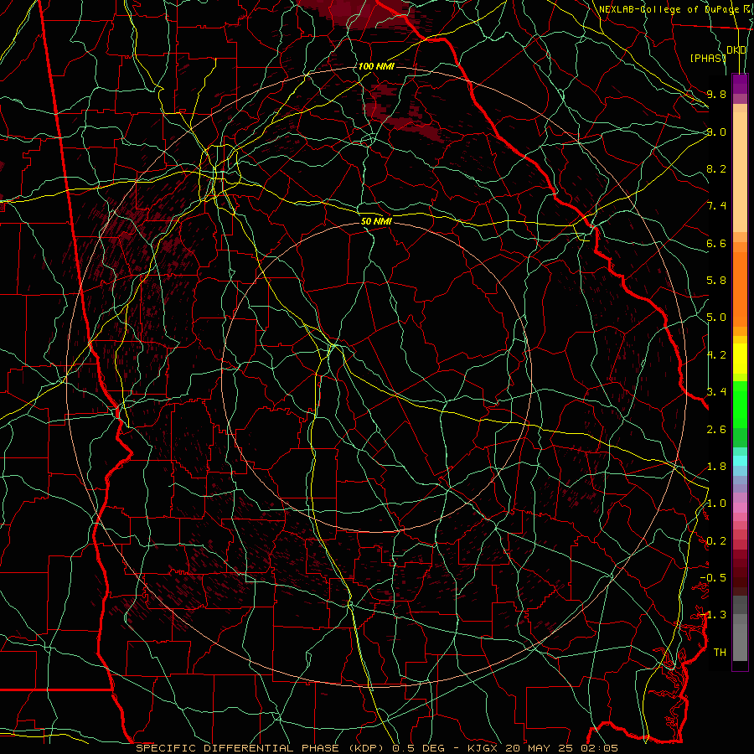Click the 100 NMI range ring label
The image size is (754, 754).
click(x=376, y=66)
